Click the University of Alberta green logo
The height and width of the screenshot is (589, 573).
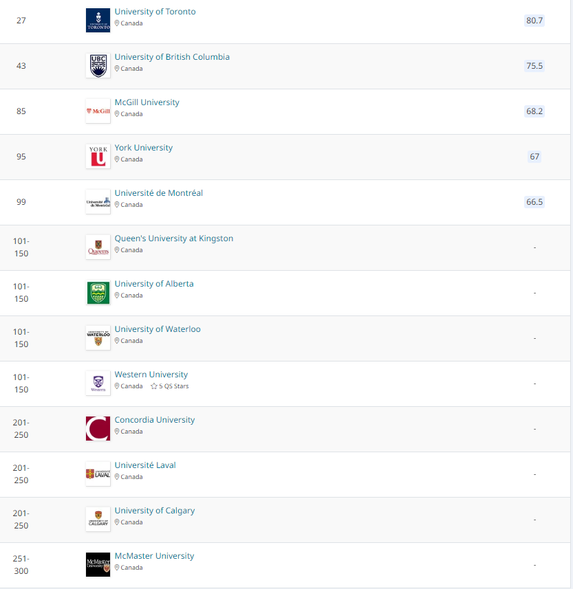click(98, 293)
